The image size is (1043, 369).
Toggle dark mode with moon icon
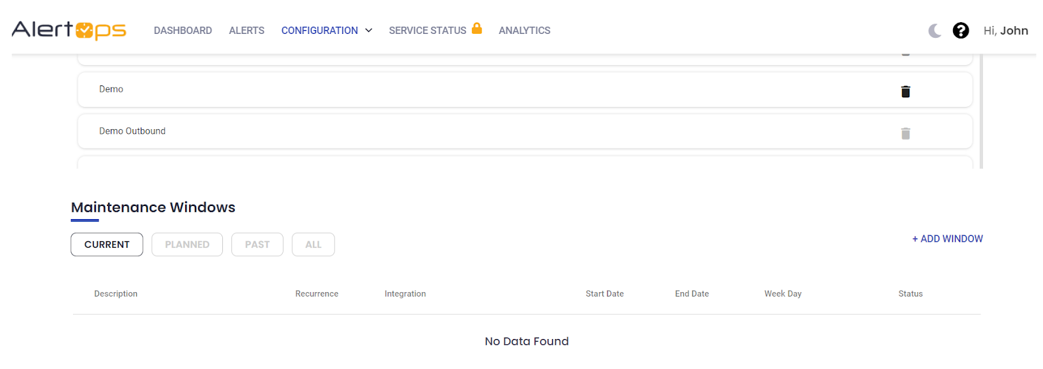935,31
